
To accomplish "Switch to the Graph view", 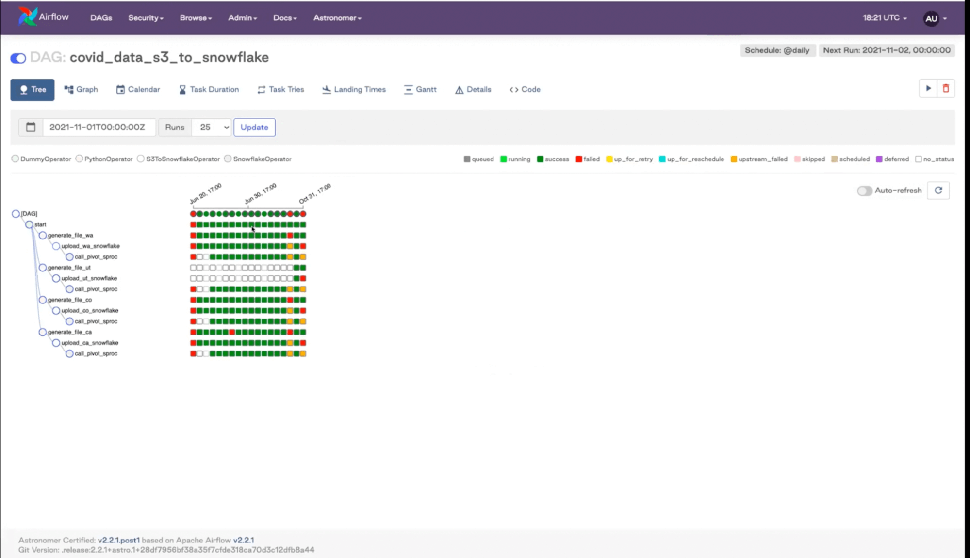I will (x=81, y=90).
